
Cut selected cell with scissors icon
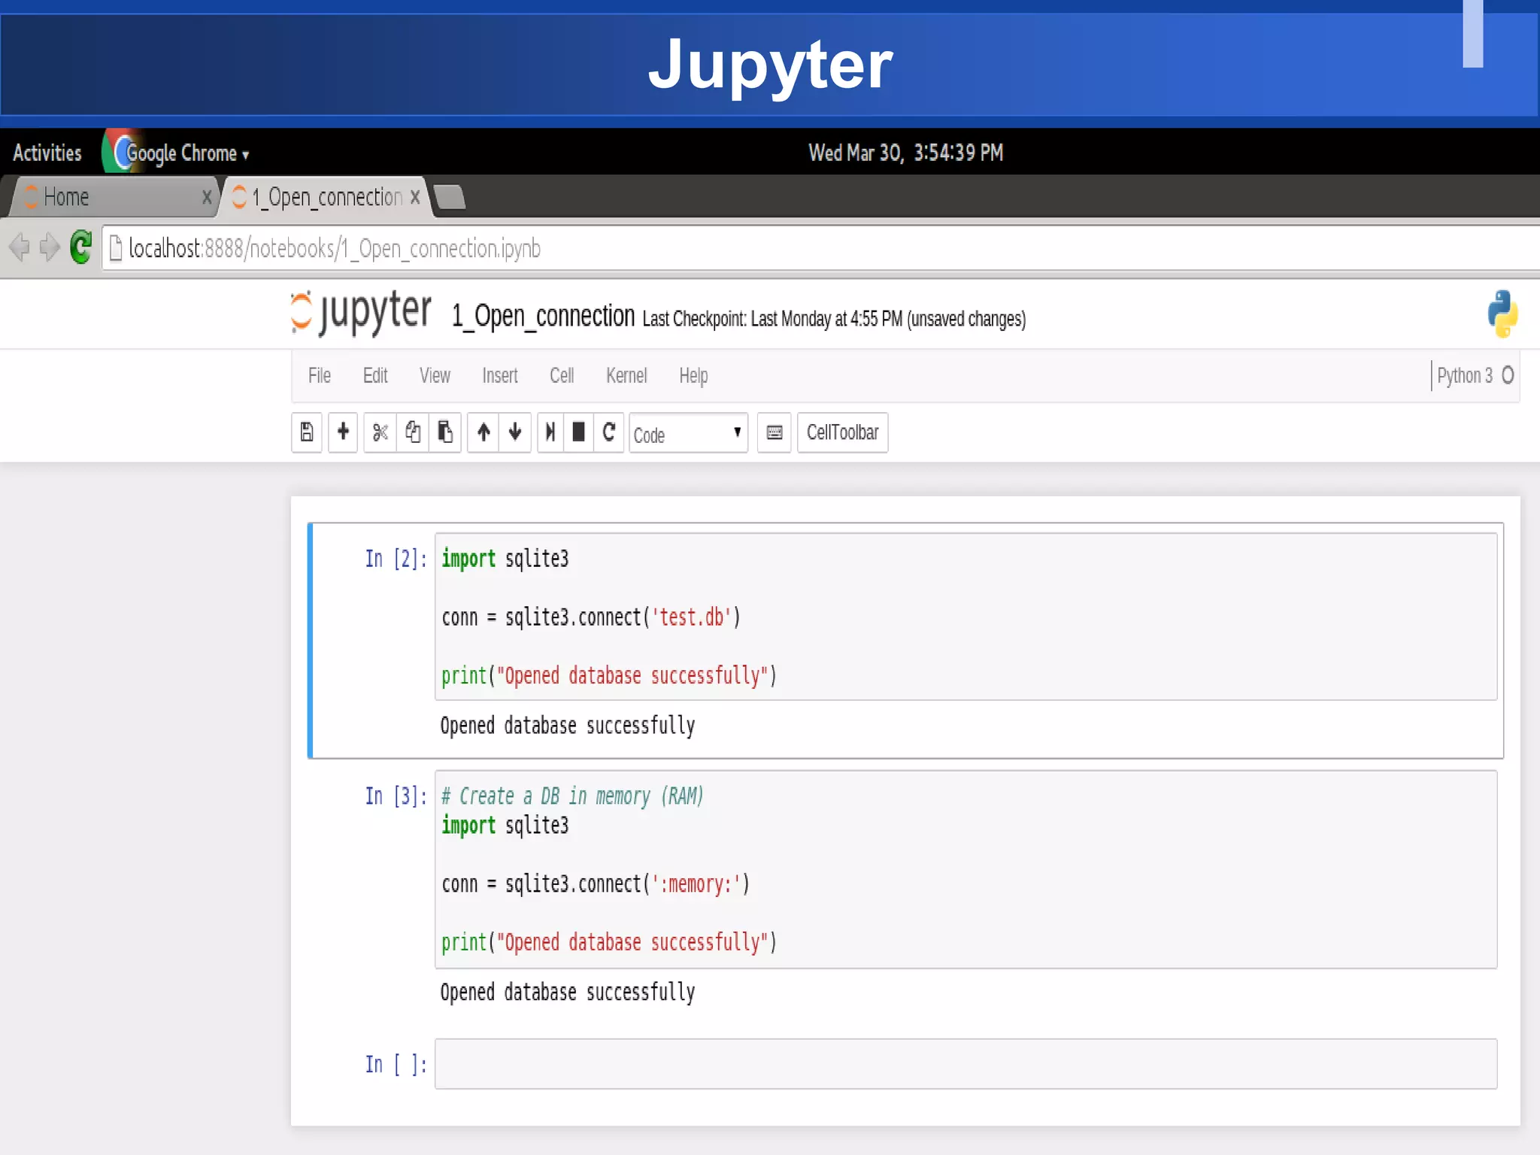pos(380,432)
